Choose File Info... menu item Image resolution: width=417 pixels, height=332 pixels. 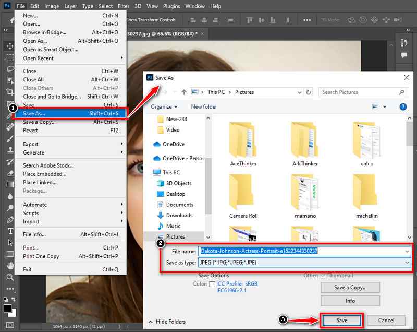[70, 234]
